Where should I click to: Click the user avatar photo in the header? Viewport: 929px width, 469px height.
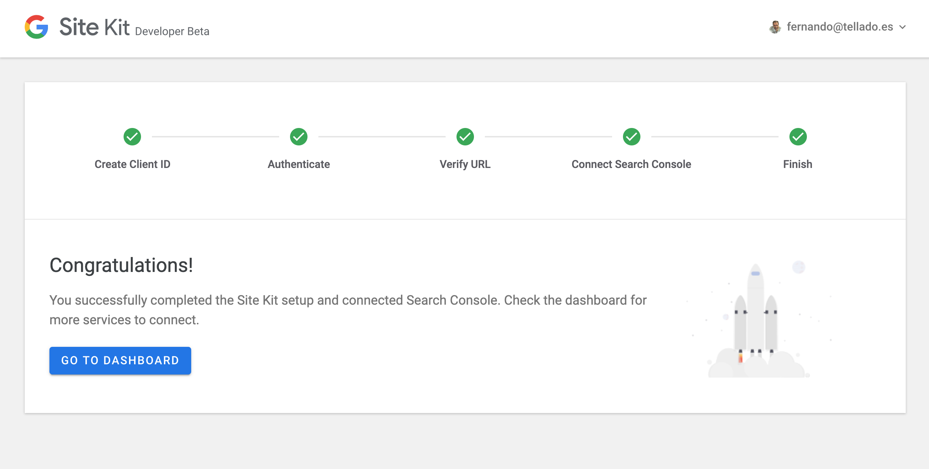point(775,26)
